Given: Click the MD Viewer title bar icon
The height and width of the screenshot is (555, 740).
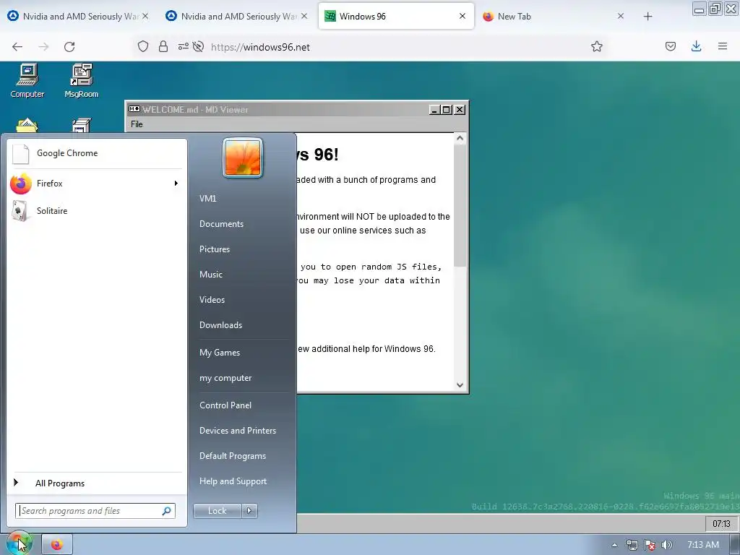Looking at the screenshot, I should point(134,109).
